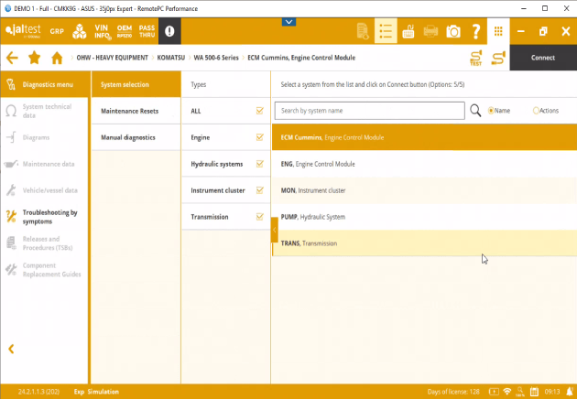Click the search magnifier icon

pyautogui.click(x=475, y=111)
